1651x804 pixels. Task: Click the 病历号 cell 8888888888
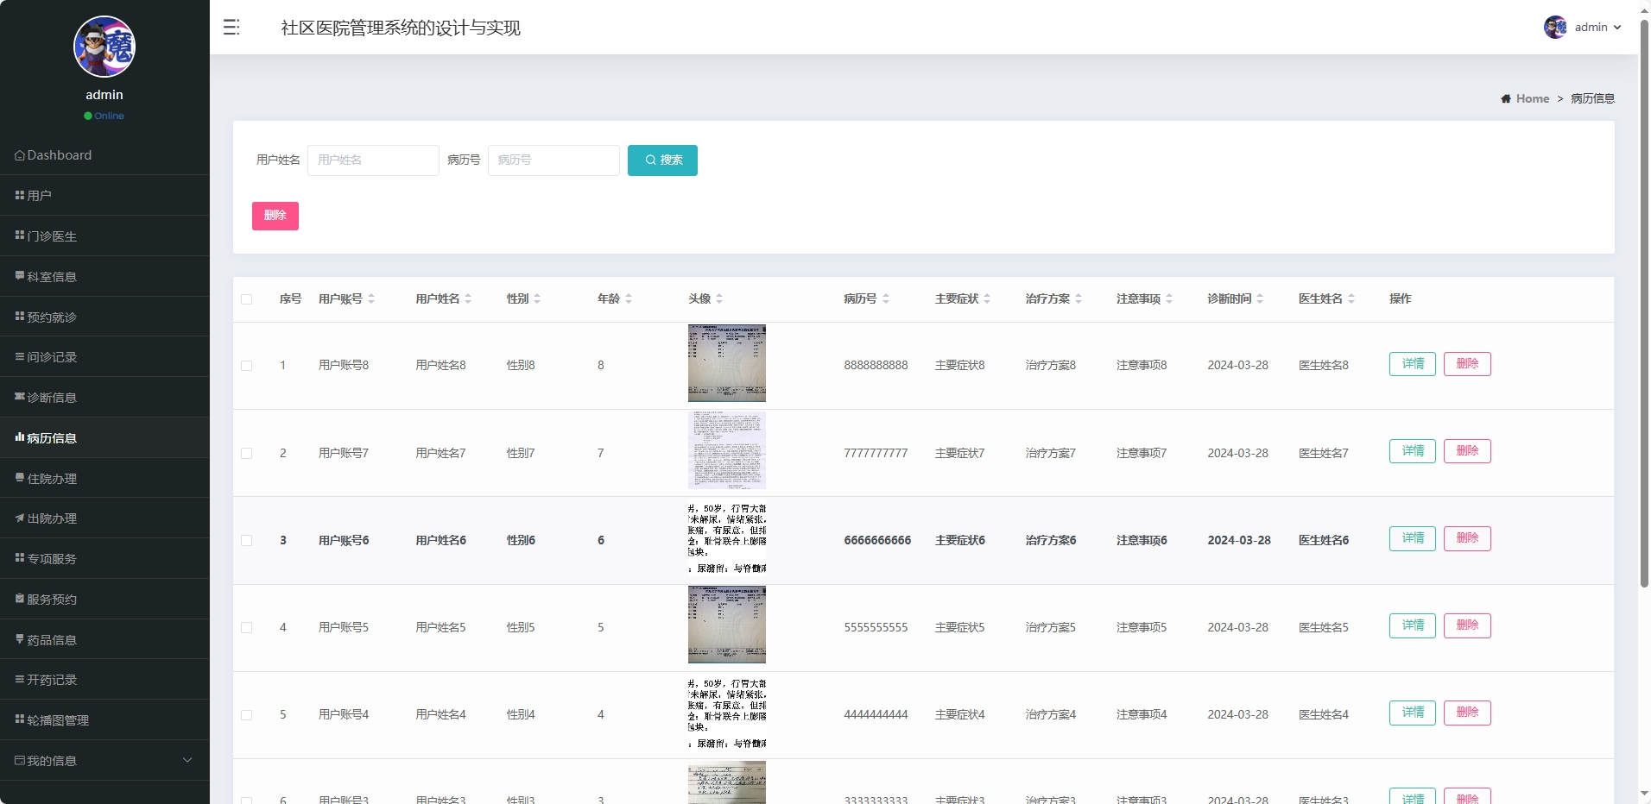(876, 366)
